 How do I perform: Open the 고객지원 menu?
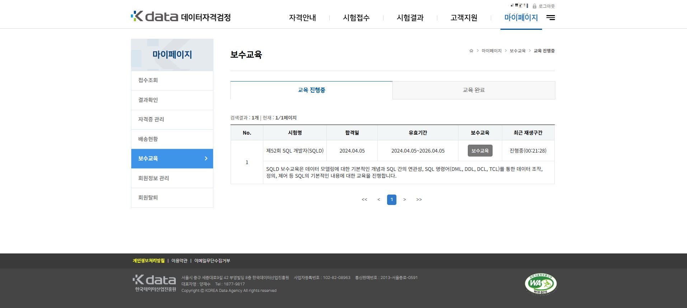[x=464, y=18]
